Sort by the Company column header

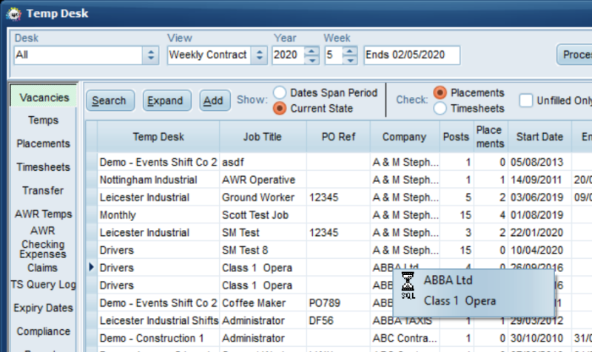coord(404,137)
